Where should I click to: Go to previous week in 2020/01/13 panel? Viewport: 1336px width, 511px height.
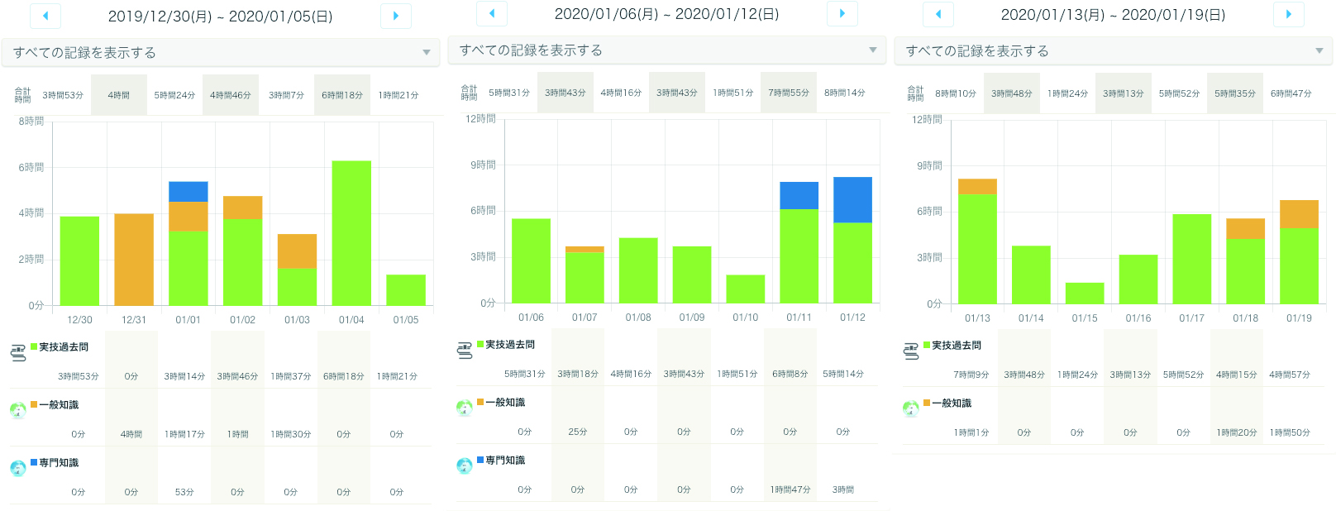point(938,14)
